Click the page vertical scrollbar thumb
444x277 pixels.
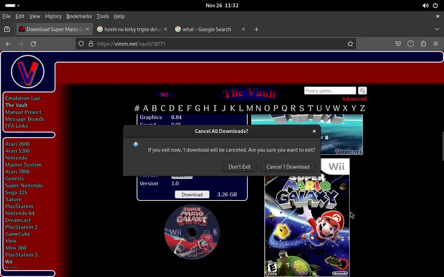443,146
